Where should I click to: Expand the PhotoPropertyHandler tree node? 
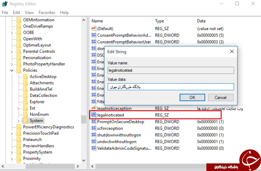(x=12, y=64)
